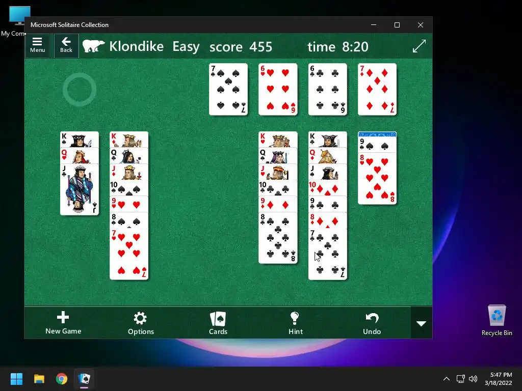Pick the Jack of hearts card

tap(278, 172)
